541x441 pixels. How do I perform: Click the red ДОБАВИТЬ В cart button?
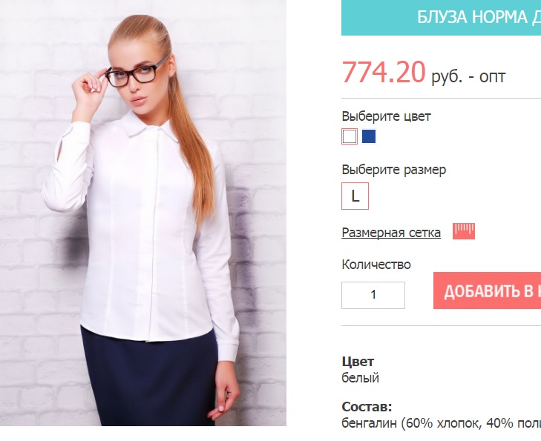(487, 291)
